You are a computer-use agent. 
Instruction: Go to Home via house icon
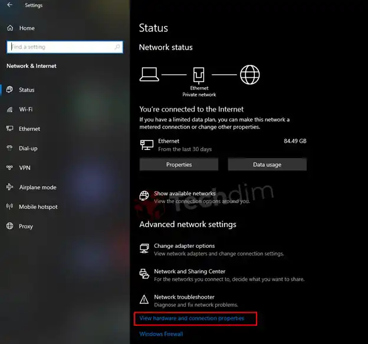(x=10, y=28)
